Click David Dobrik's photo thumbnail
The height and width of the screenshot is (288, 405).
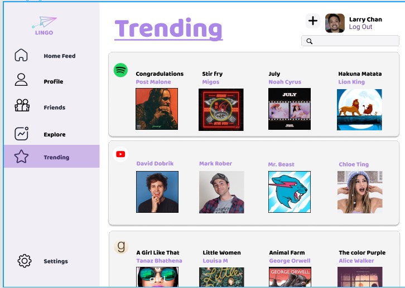tap(157, 192)
